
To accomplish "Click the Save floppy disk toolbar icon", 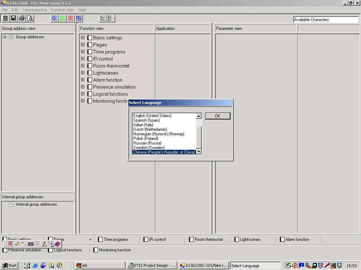I will tap(13, 18).
